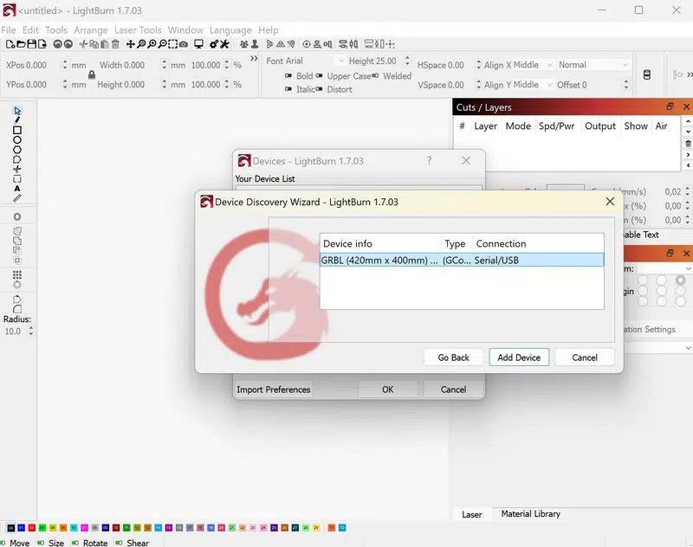Click the Save project floppy icon
The height and width of the screenshot is (547, 693).
click(x=31, y=44)
